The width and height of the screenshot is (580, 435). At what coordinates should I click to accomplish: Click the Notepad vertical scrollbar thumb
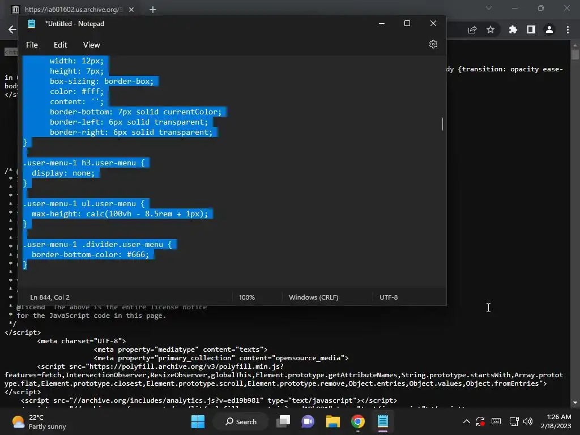442,124
